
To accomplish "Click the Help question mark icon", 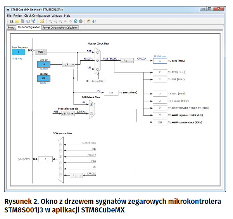I will tap(89, 21).
